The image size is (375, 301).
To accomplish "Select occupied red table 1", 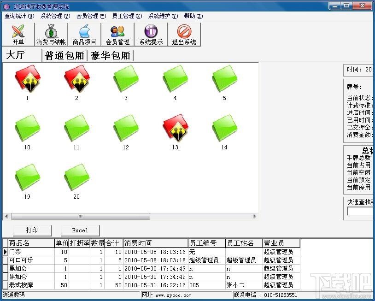I will [x=28, y=79].
